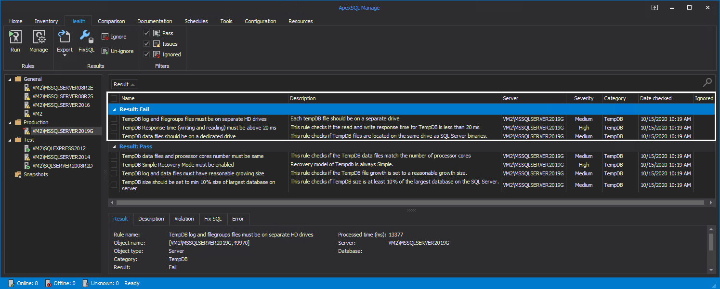
Task: Click the Un-ignore result button
Action: (118, 51)
